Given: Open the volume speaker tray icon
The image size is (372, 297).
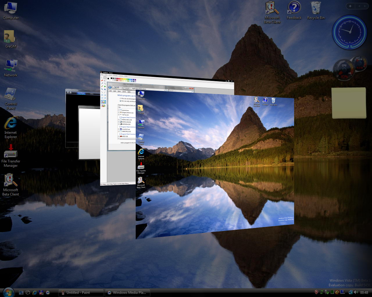Looking at the screenshot, I should tap(356, 292).
